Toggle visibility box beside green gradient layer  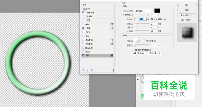pyautogui.click(x=138, y=97)
